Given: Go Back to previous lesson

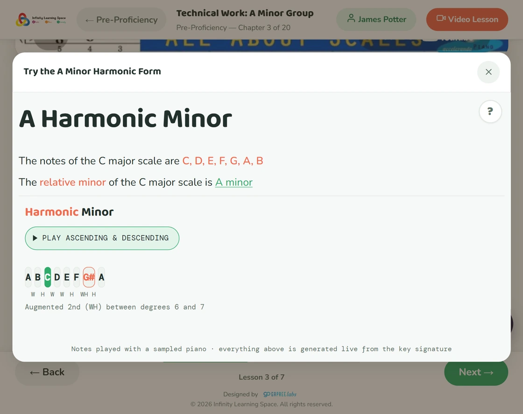Looking at the screenshot, I should pyautogui.click(x=47, y=372).
